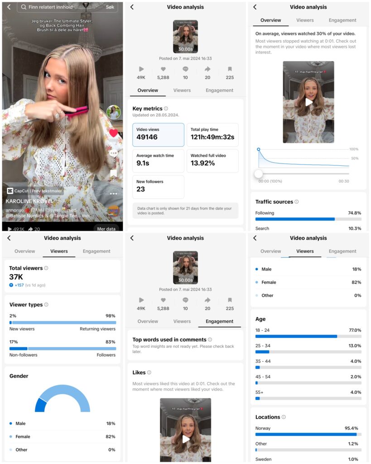Tap the CapCut Prøv tekstmaler label
The height and width of the screenshot is (464, 371).
pos(35,191)
